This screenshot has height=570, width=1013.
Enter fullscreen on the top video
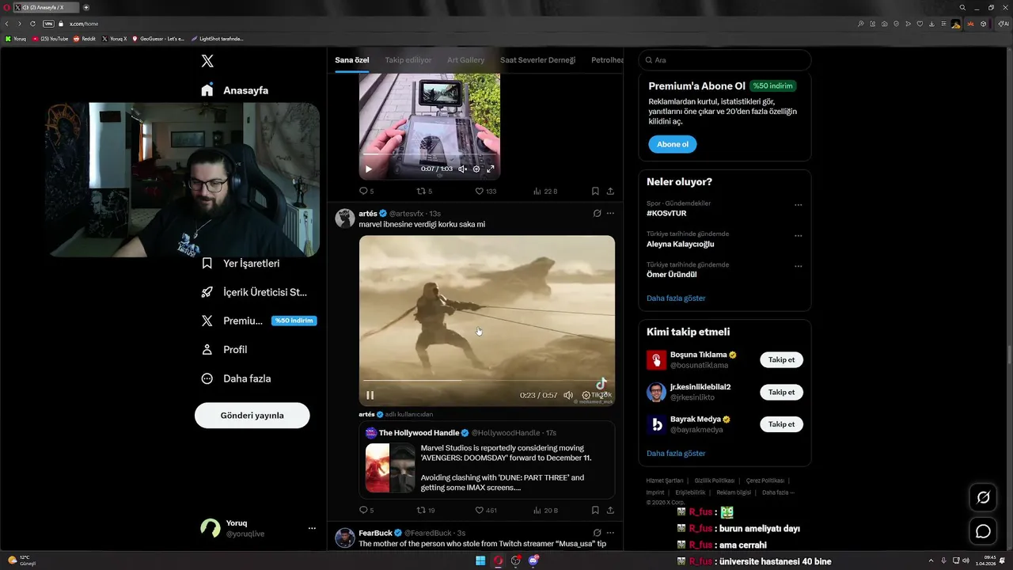490,169
